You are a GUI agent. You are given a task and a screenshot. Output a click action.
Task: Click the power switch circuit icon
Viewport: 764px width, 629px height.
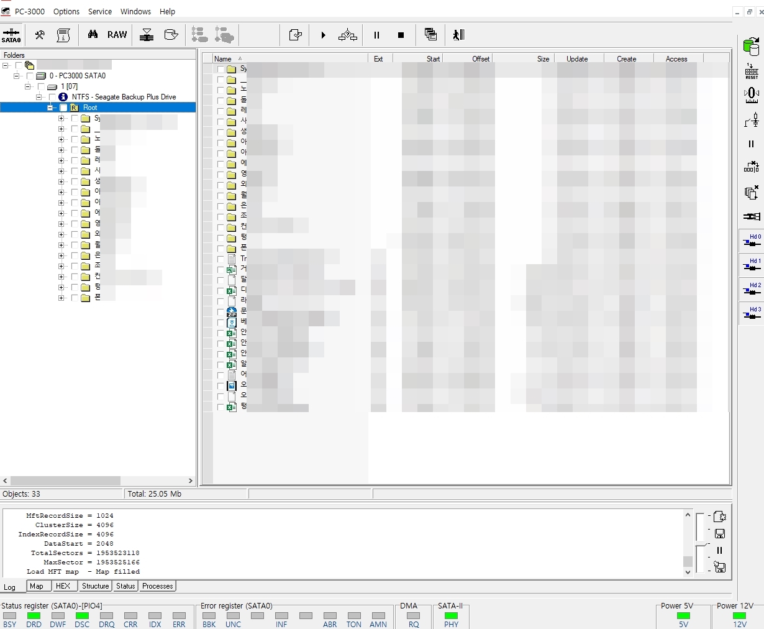coord(752,120)
